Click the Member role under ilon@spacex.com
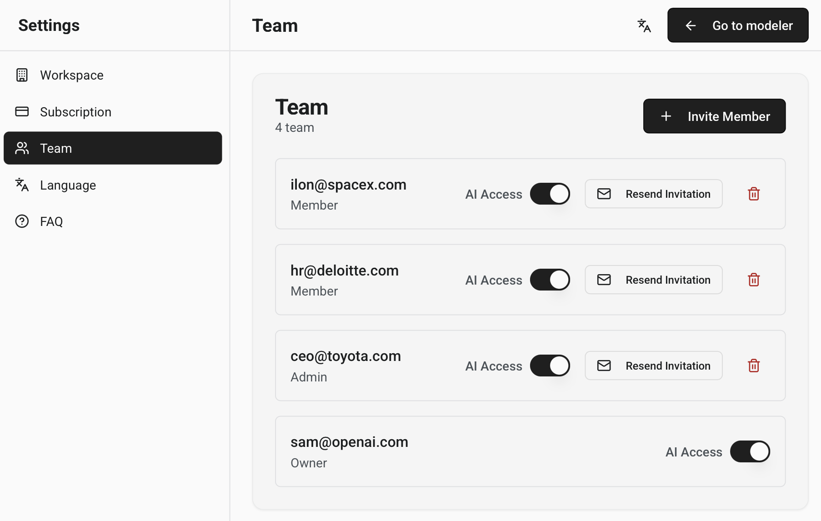 pyautogui.click(x=314, y=205)
